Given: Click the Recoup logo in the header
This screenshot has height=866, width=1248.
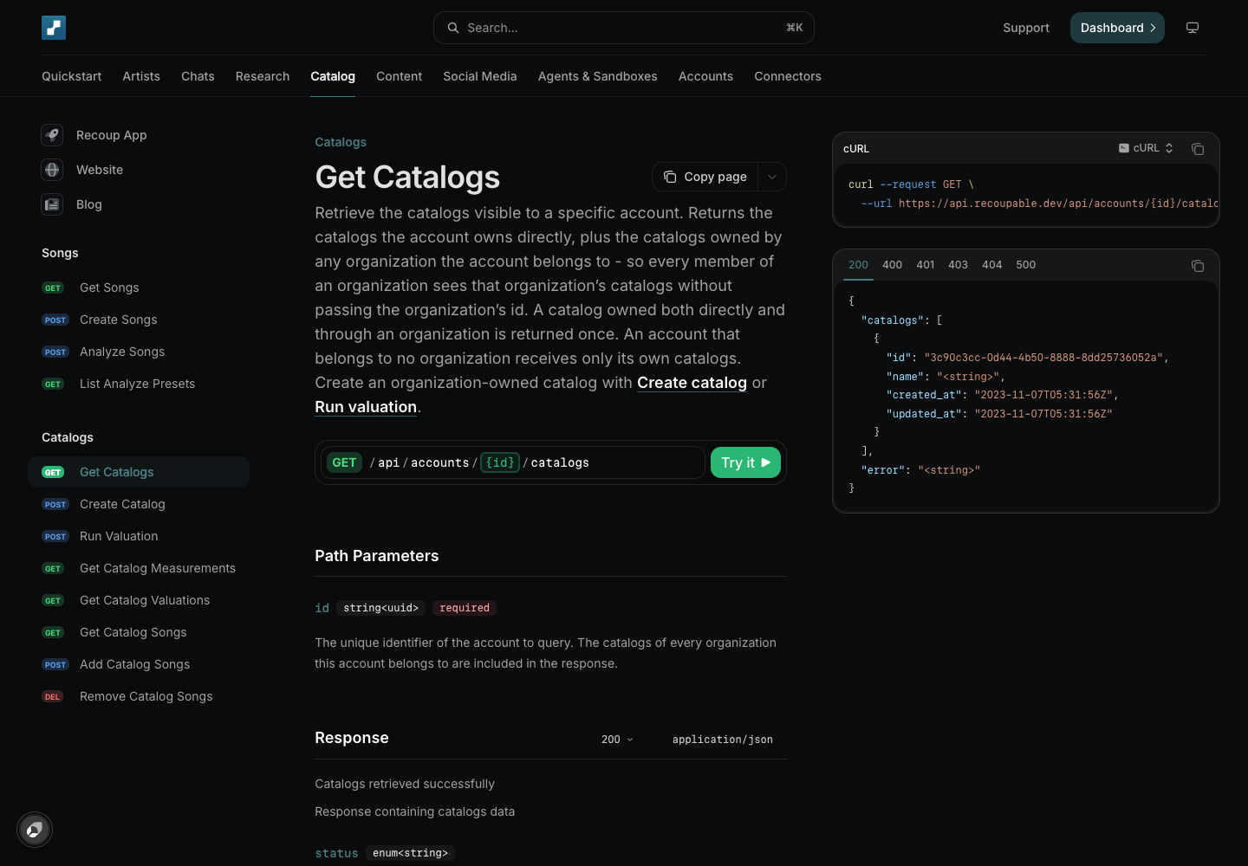Looking at the screenshot, I should click(x=54, y=28).
